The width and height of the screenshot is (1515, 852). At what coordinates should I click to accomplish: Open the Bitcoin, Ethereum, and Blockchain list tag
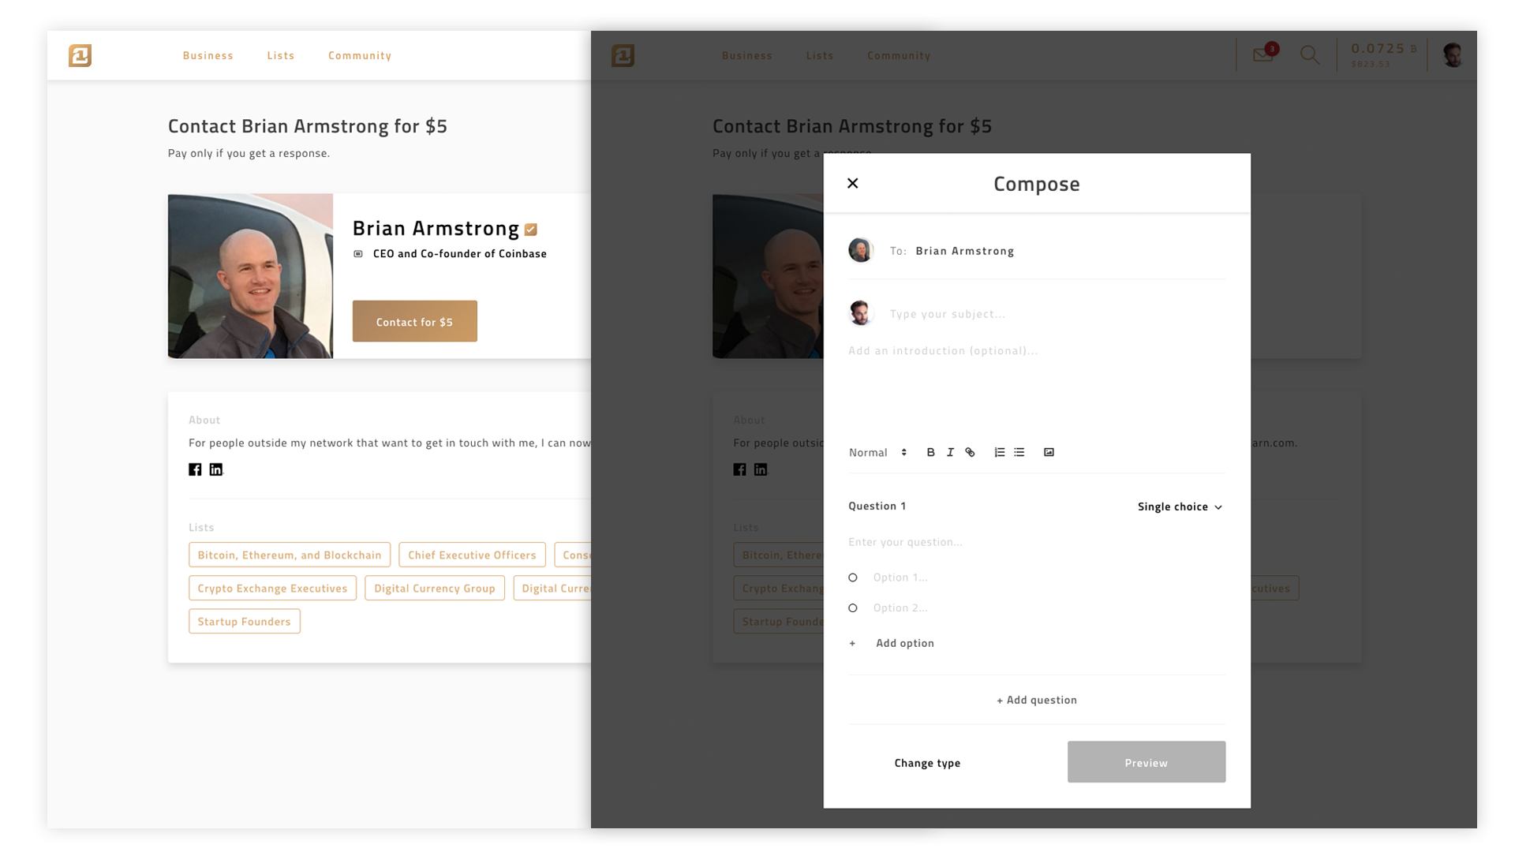click(290, 555)
